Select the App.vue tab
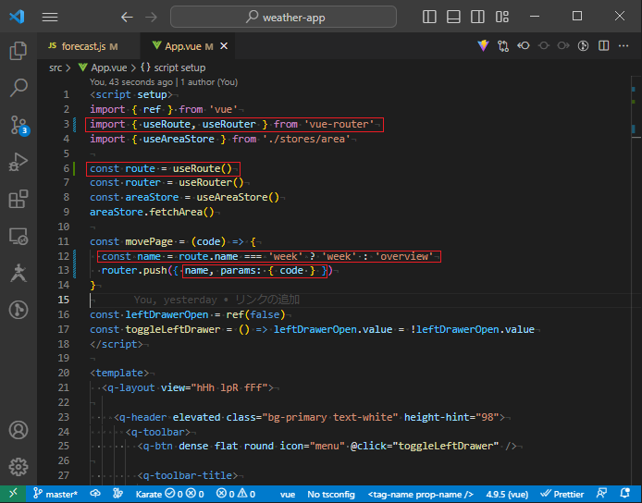This screenshot has height=503, width=642. coord(189,46)
